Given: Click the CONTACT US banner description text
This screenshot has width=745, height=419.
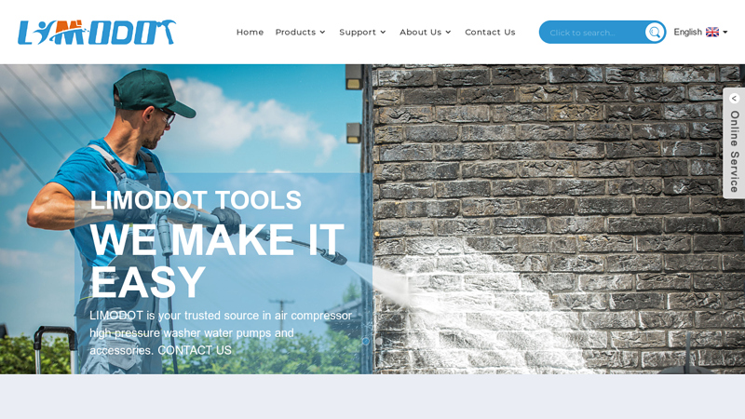Looking at the screenshot, I should (x=221, y=333).
